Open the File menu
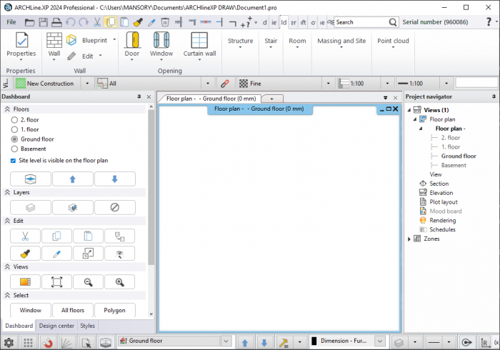The width and height of the screenshot is (500, 350). [x=11, y=22]
